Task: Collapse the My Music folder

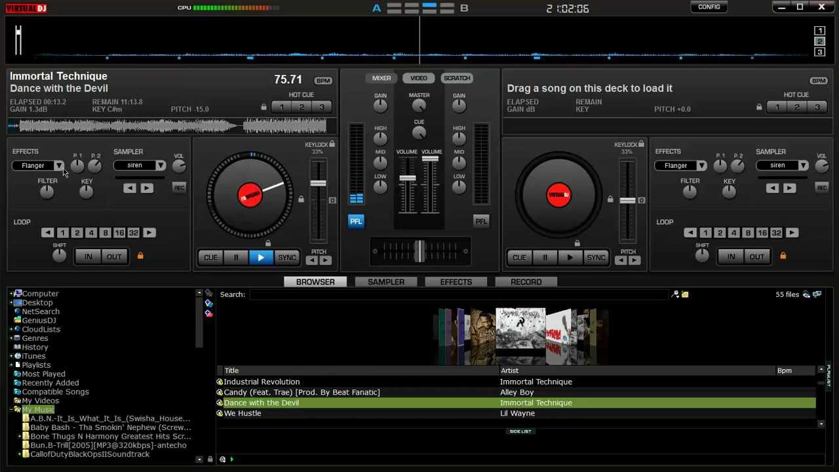Action: [11, 410]
